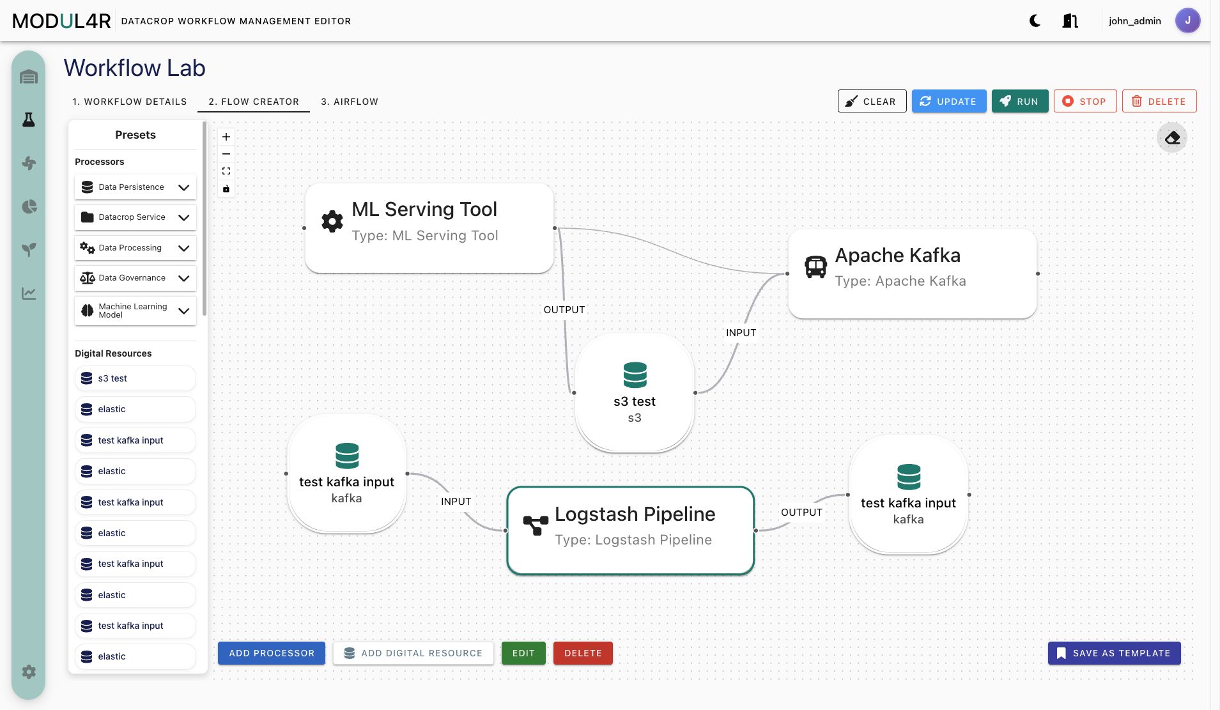The width and height of the screenshot is (1220, 710).
Task: Open the pie chart sidebar icon
Action: [29, 206]
